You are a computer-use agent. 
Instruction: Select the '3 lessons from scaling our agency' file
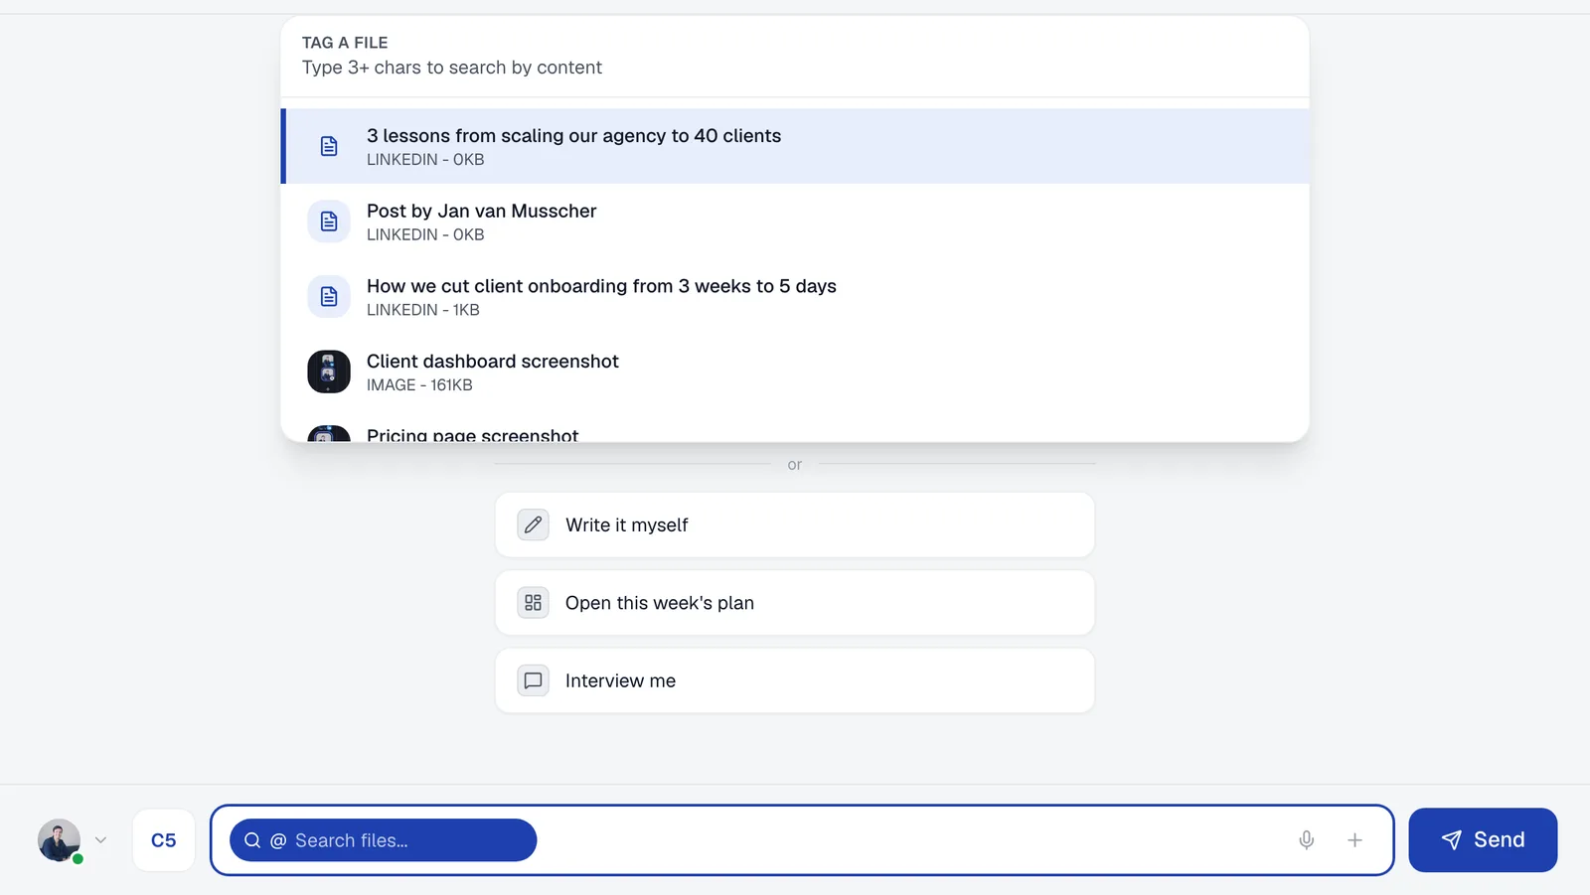click(x=795, y=146)
